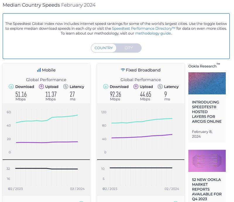Open 52 New Ookla Market Reports article title

point(207,189)
